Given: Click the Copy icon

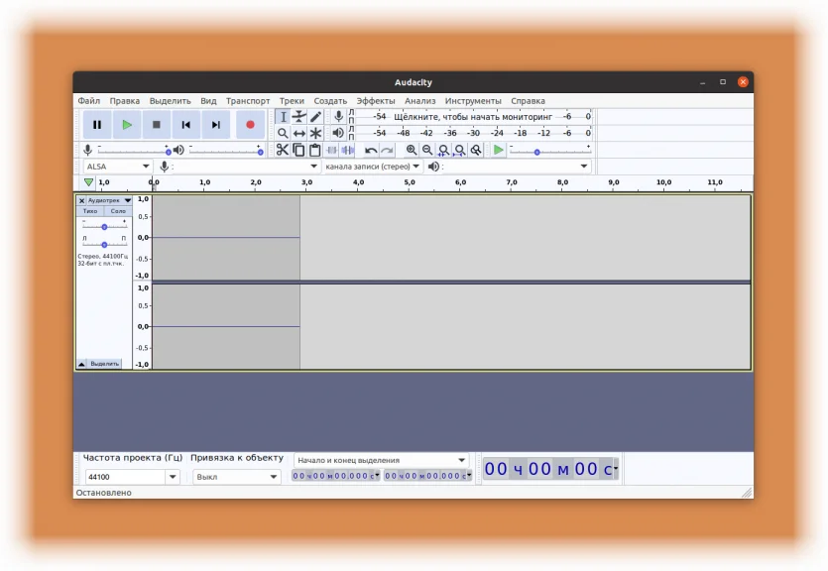Looking at the screenshot, I should click(x=298, y=151).
